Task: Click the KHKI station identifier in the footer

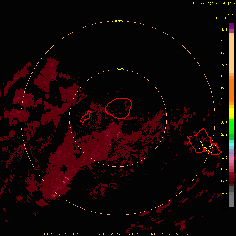Action: 151,234
